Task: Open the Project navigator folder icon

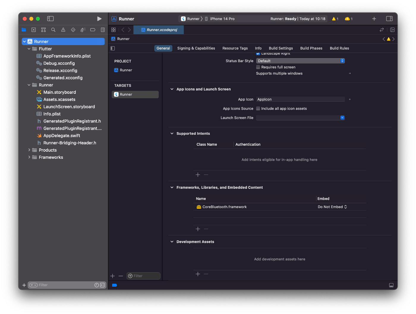Action: point(24,30)
